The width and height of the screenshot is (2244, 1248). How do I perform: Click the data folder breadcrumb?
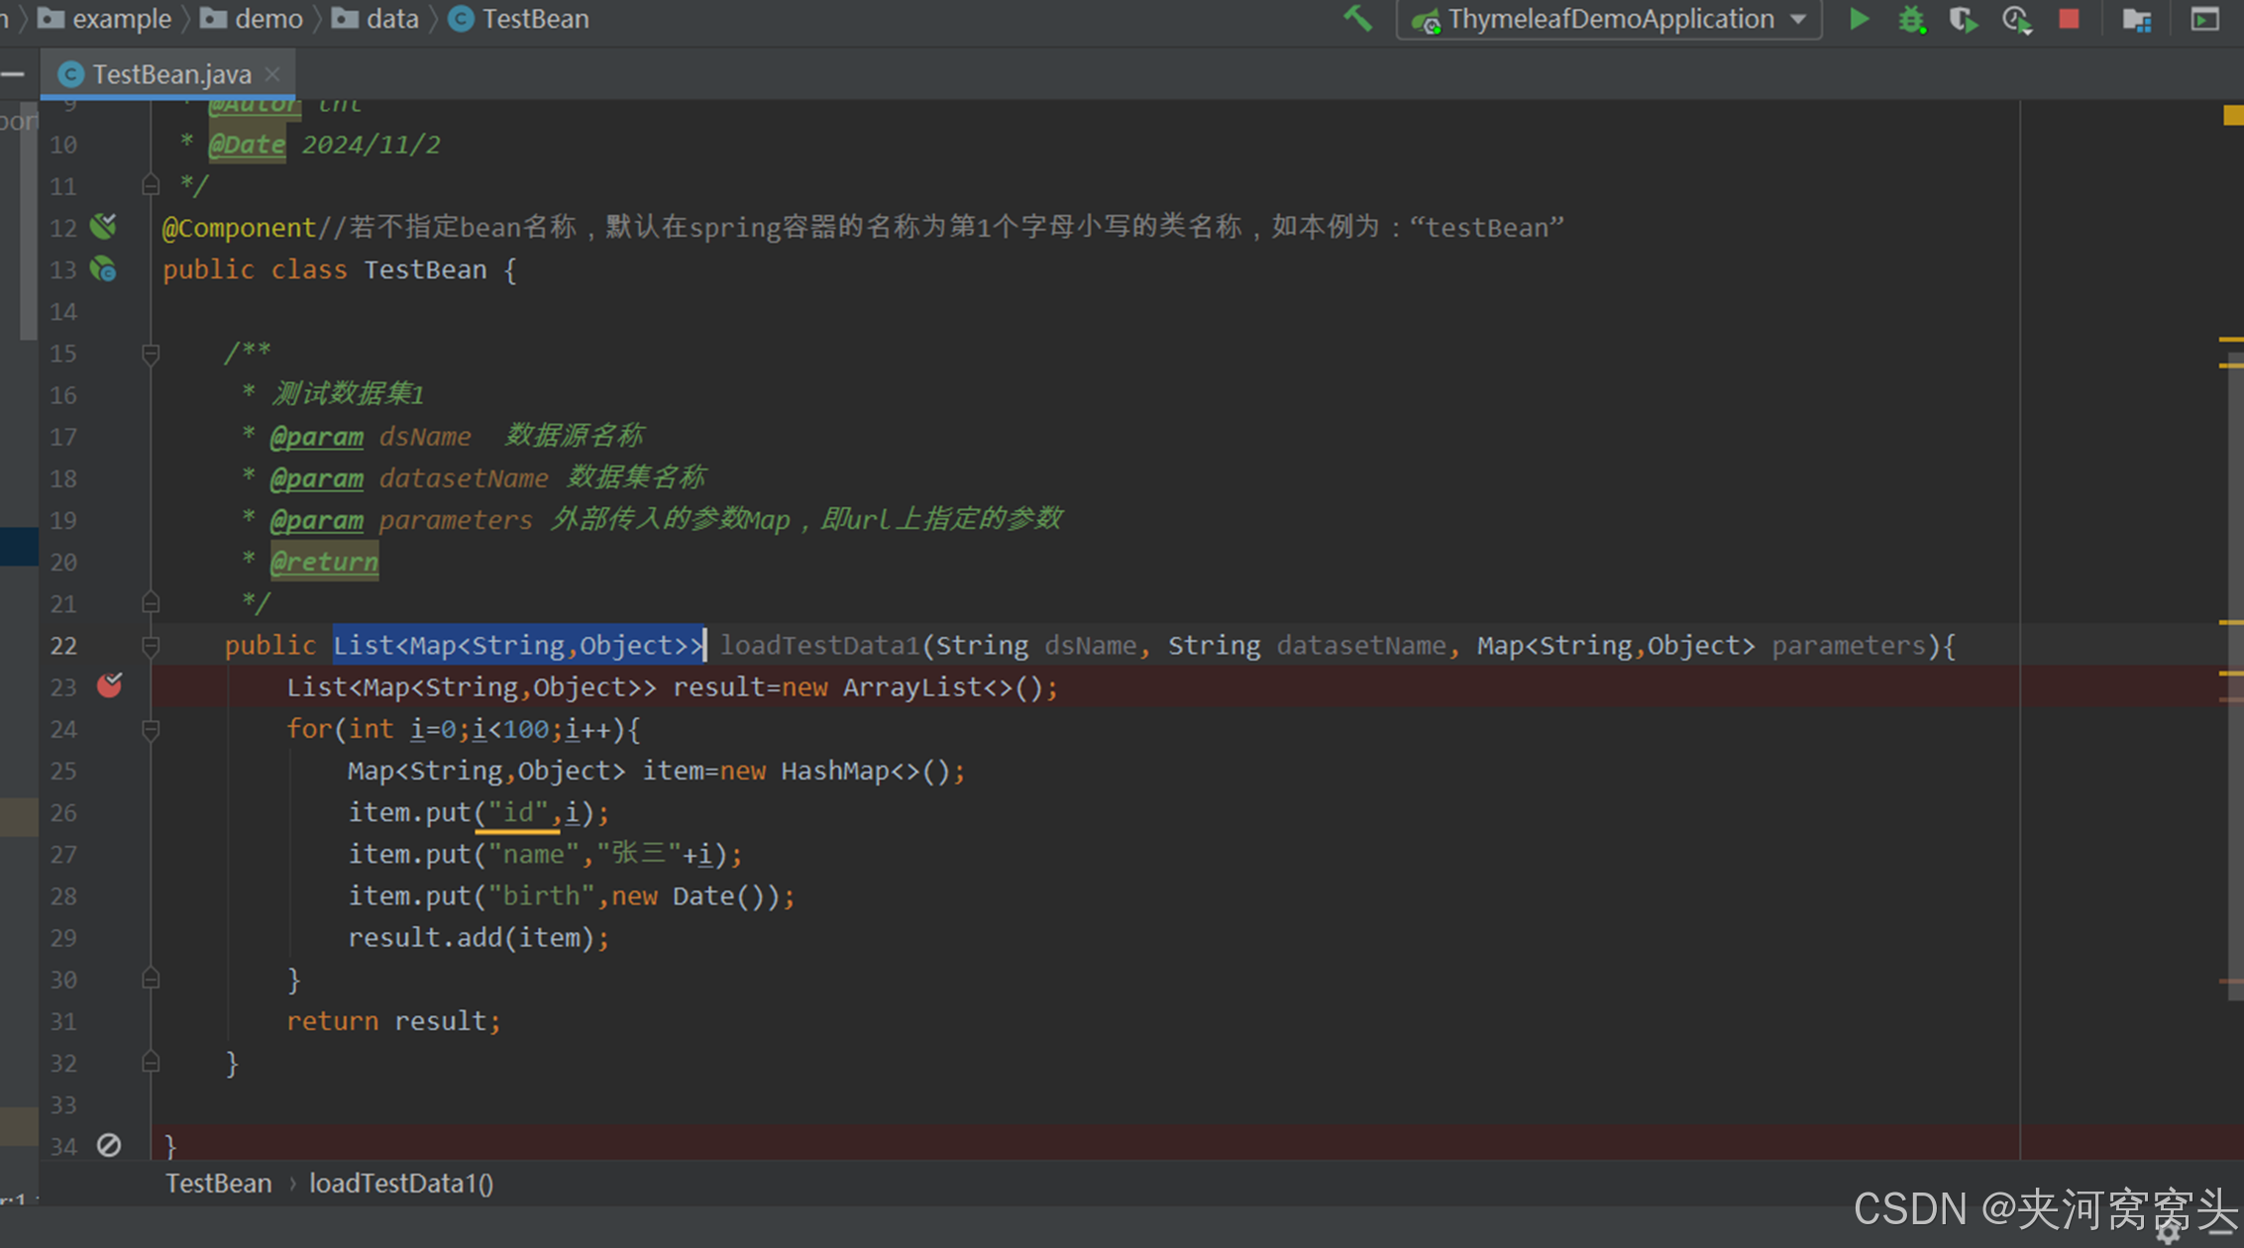[x=391, y=19]
